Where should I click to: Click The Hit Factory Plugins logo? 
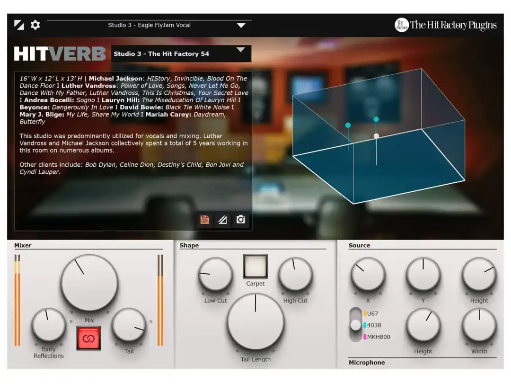pyautogui.click(x=446, y=25)
